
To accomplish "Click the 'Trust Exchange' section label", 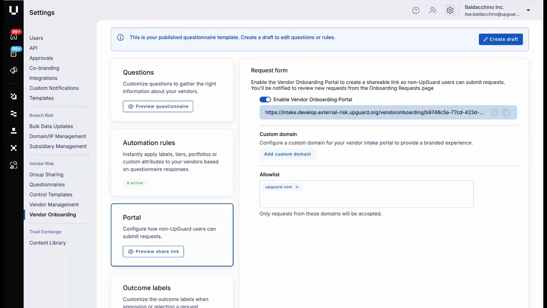I will [x=45, y=232].
